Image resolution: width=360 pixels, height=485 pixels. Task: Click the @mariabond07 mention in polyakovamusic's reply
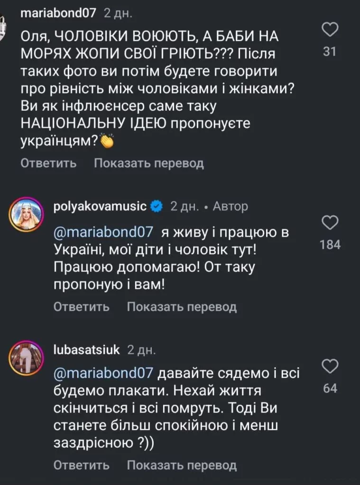[x=105, y=233]
